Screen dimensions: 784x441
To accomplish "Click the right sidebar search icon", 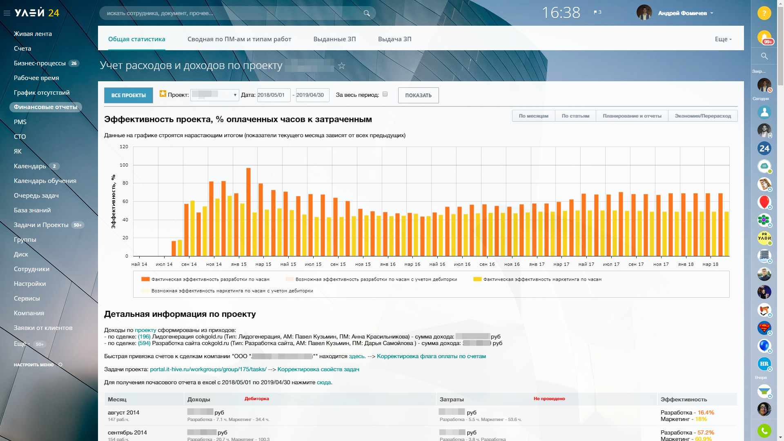I will point(764,56).
